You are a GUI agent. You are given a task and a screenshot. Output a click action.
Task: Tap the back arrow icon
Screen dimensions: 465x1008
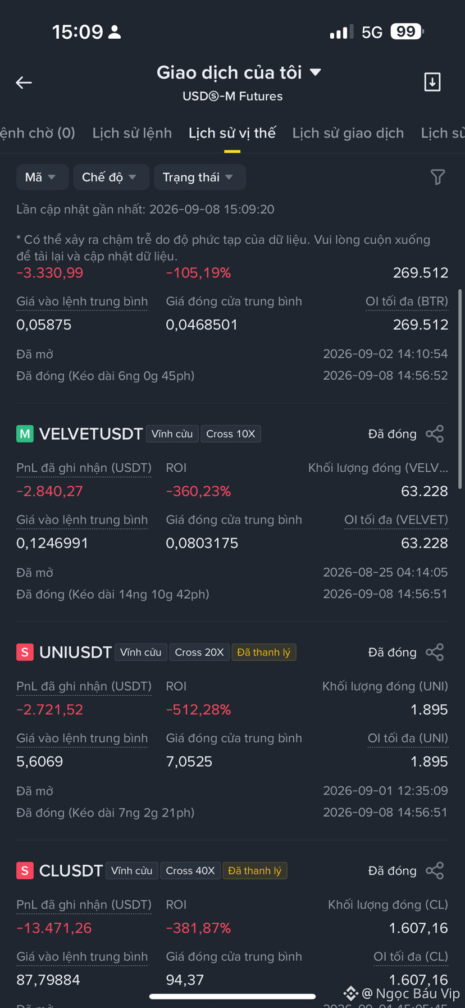pos(24,83)
